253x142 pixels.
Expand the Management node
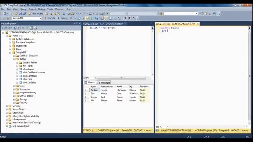(7, 120)
